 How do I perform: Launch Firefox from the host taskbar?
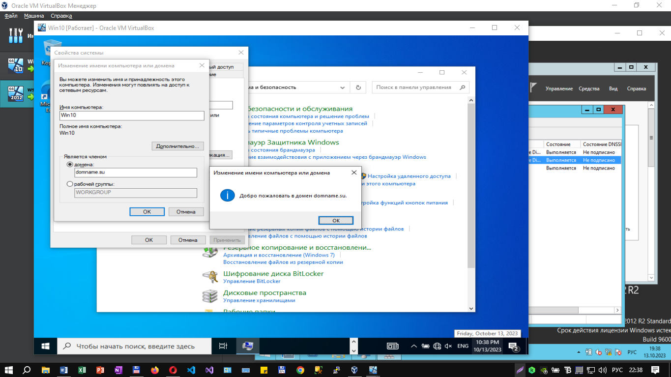(155, 370)
